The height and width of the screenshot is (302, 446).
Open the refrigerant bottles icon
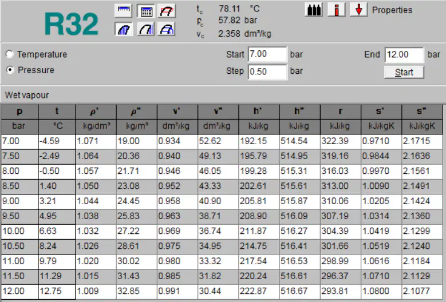point(314,10)
